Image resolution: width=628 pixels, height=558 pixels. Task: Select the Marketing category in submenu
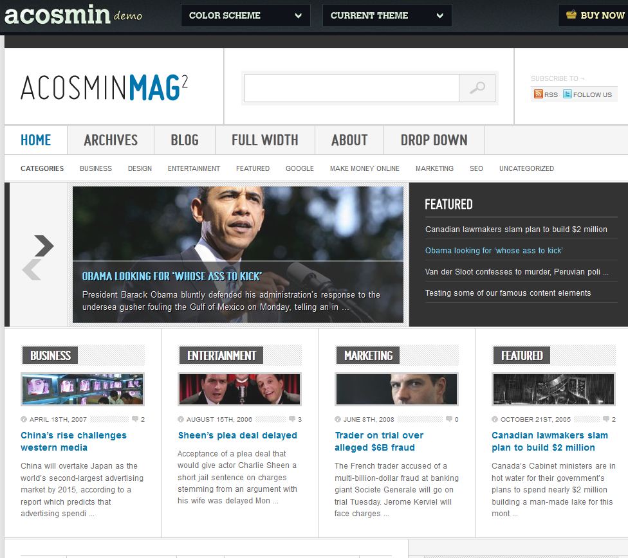click(434, 168)
